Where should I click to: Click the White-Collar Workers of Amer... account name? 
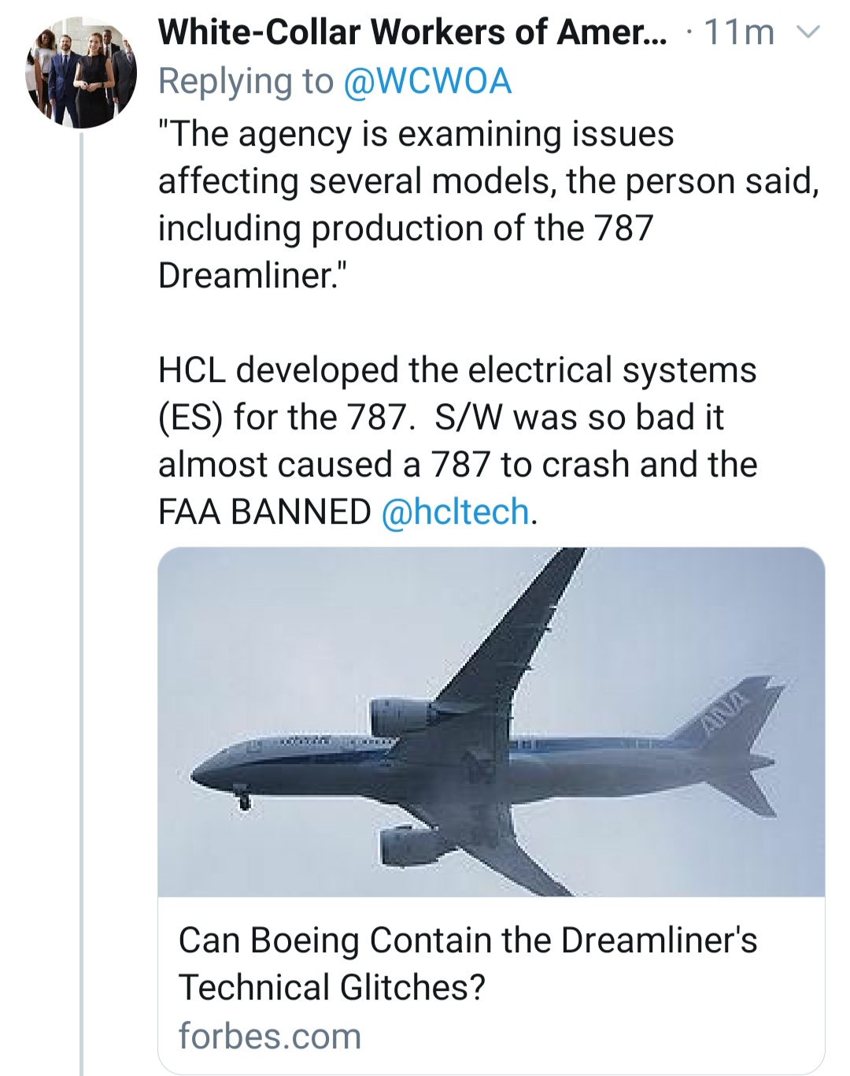[x=412, y=33]
